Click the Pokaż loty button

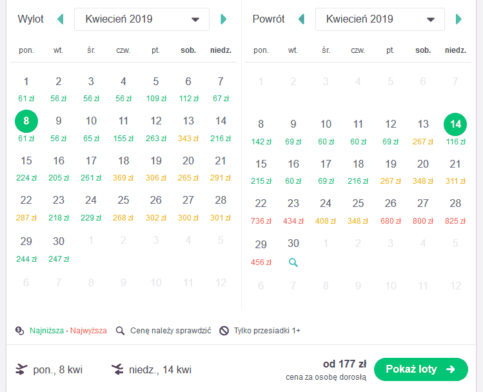421,369
